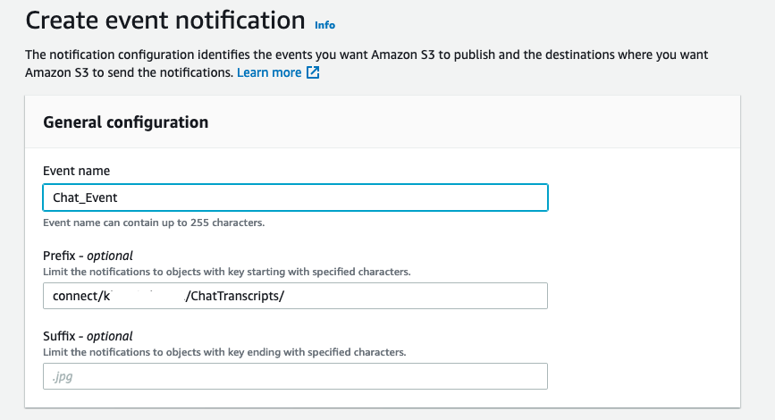This screenshot has width=775, height=420.
Task: Click into the Prefix input field
Action: tap(295, 296)
